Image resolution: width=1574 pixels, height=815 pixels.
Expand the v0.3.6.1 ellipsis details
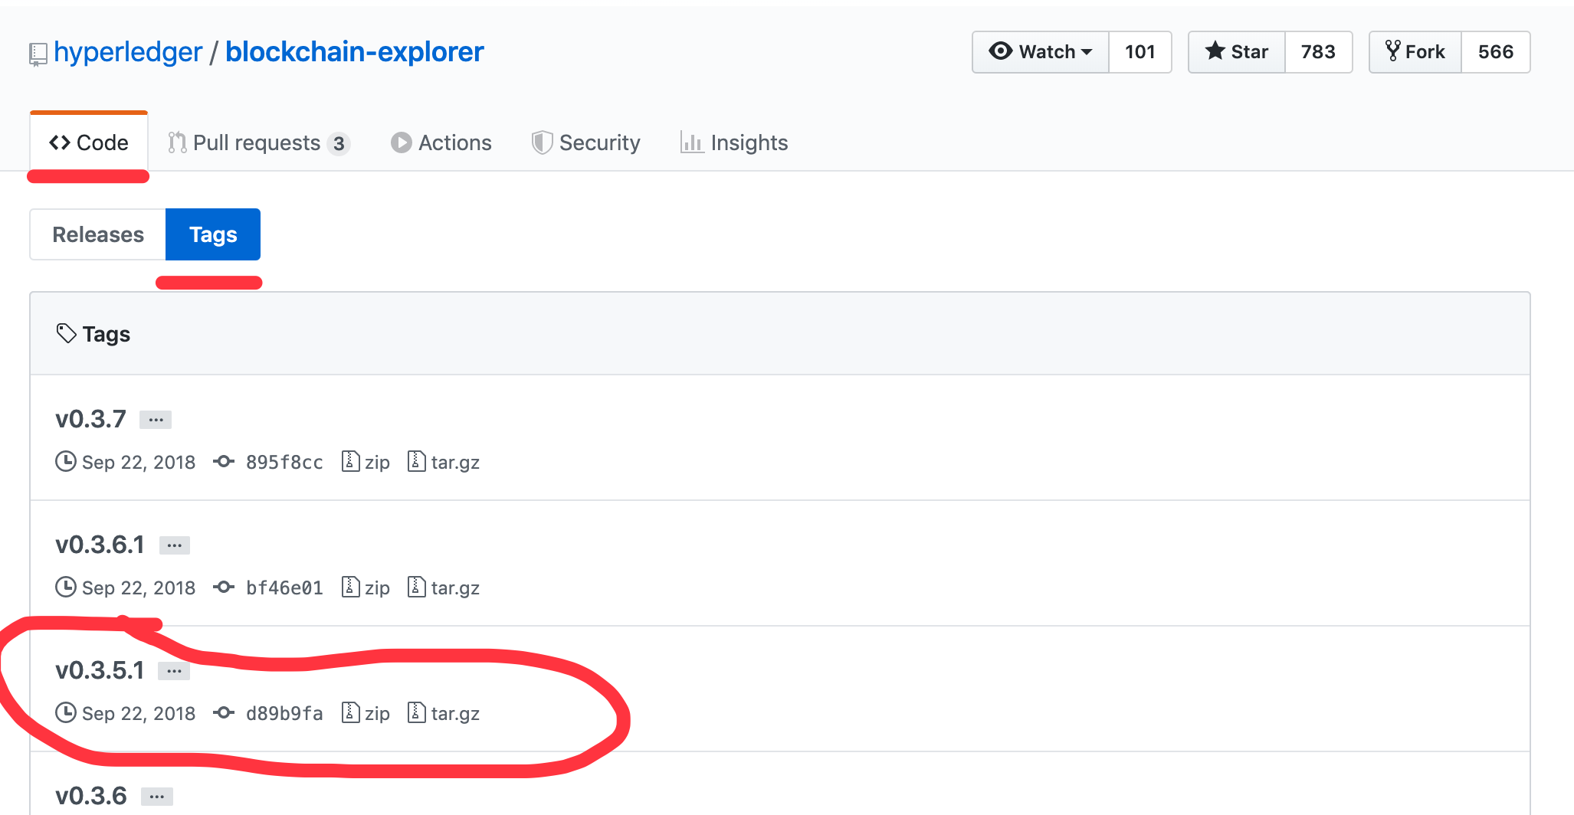175,545
